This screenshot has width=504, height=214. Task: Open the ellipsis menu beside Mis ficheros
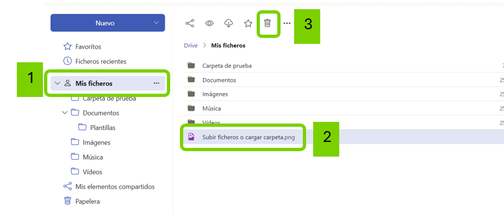point(156,83)
